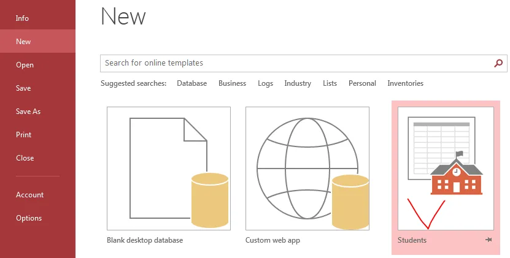Open the Print page

pyautogui.click(x=23, y=135)
